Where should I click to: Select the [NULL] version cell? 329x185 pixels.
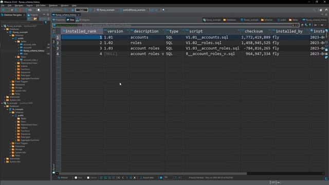(116, 53)
